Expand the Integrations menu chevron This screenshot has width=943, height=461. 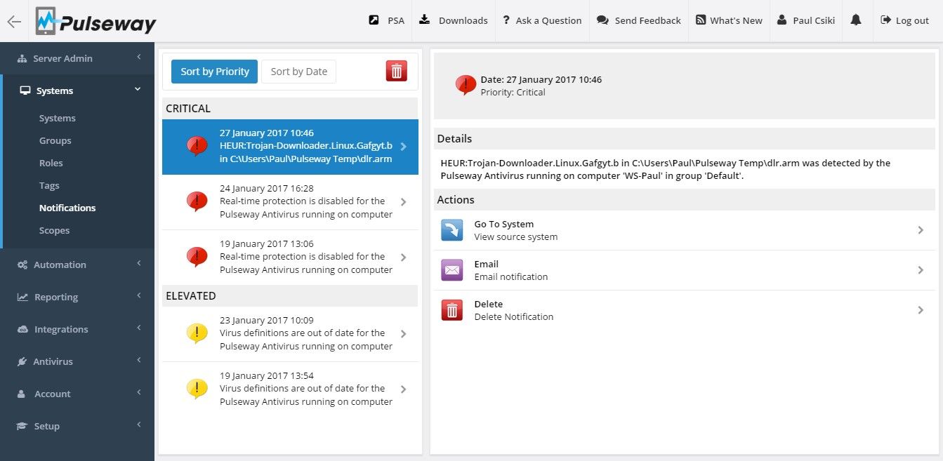pos(138,328)
